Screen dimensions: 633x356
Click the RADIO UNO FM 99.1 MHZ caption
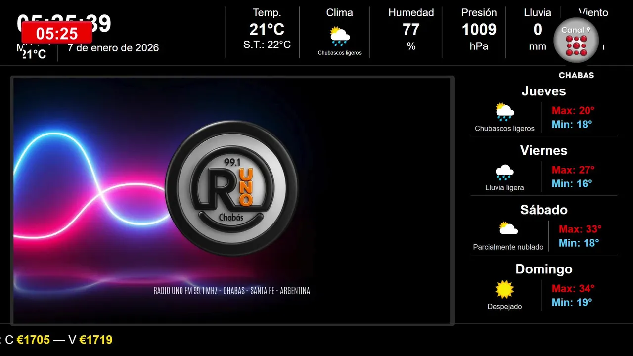point(231,291)
